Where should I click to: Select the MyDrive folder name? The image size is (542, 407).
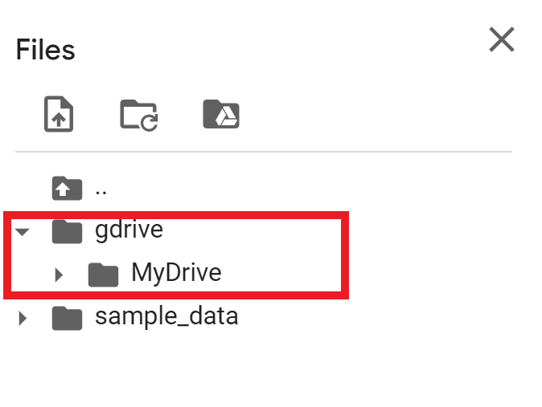(x=176, y=274)
